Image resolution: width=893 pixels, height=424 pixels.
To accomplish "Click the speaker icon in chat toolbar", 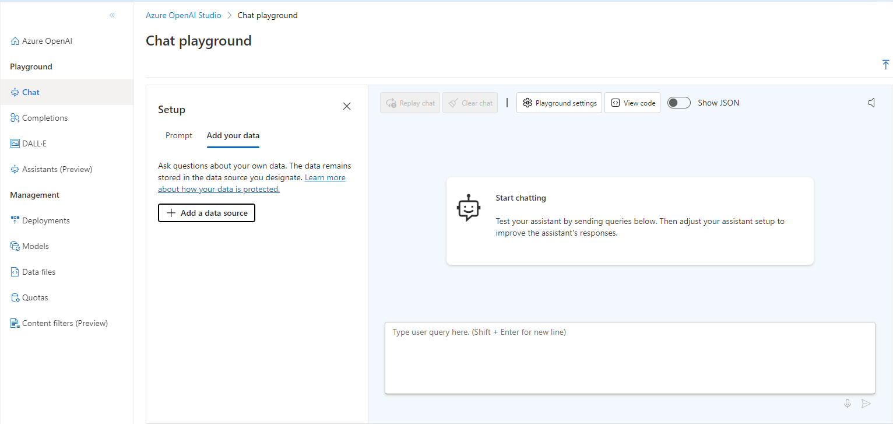I will (871, 103).
